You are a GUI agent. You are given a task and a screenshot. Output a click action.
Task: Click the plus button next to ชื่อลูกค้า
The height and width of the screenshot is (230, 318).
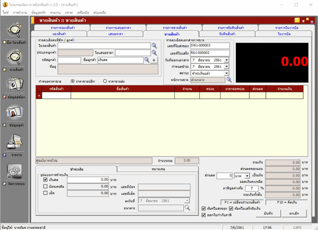pyautogui.click(x=154, y=60)
